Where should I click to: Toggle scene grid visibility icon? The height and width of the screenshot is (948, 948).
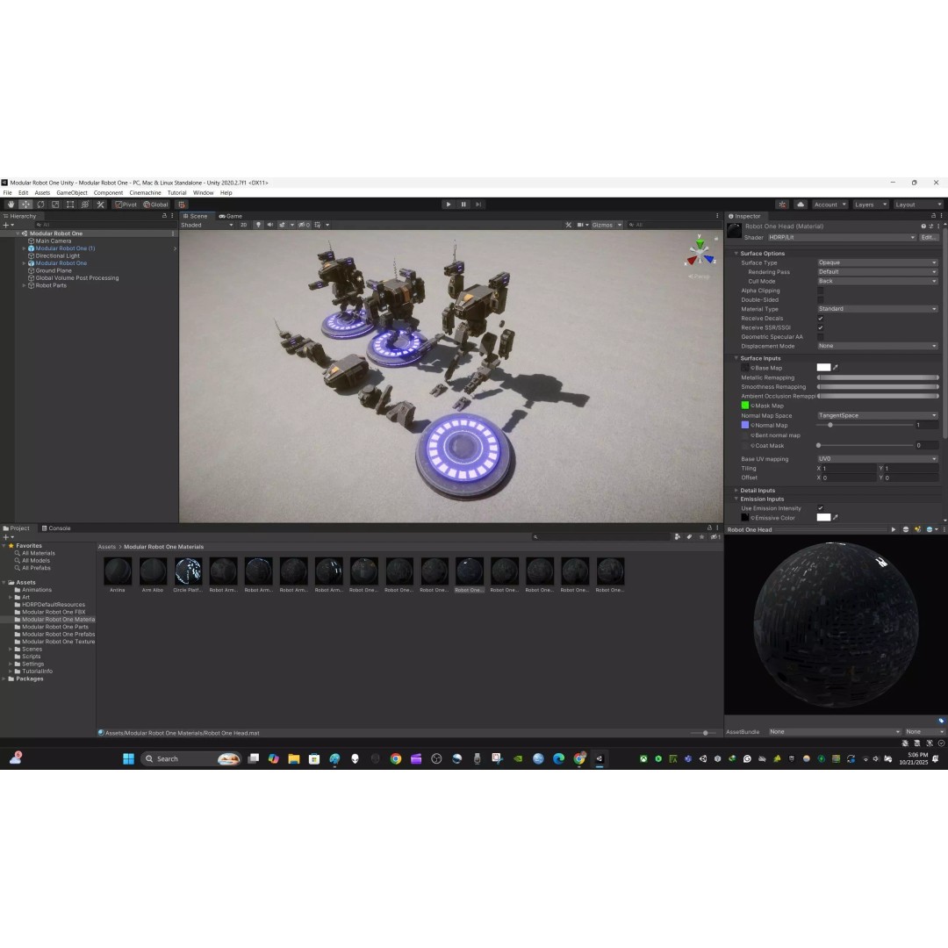coord(318,225)
